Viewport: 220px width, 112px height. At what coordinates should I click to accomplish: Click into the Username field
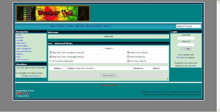tap(186, 38)
